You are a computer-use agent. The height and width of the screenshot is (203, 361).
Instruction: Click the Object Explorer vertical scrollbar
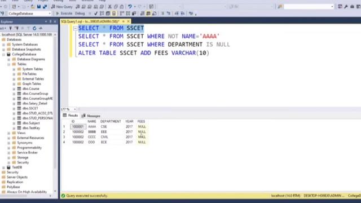[55, 113]
